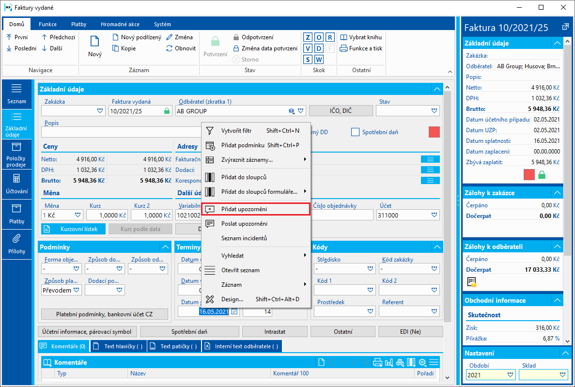Image resolution: width=575 pixels, height=387 pixels.
Task: Click coins icon under Zálohy k odběrateli
Action: point(472,282)
